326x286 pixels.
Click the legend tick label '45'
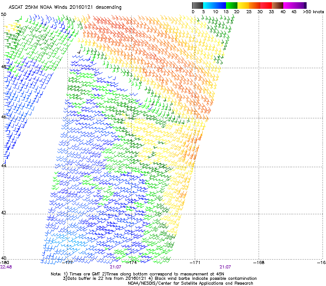(294, 12)
